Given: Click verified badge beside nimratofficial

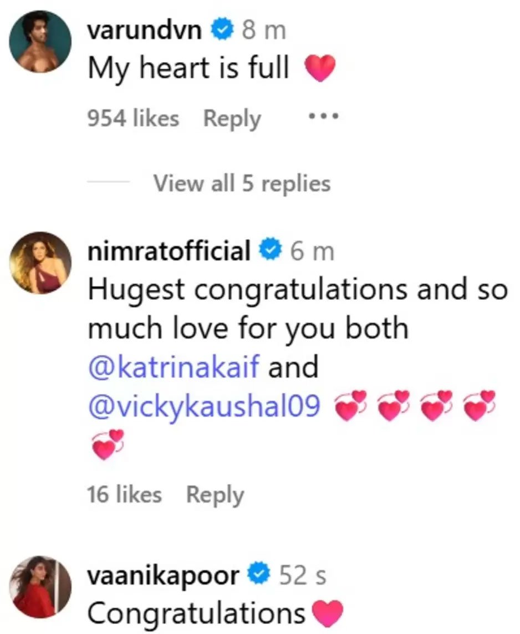Looking at the screenshot, I should coord(272,251).
